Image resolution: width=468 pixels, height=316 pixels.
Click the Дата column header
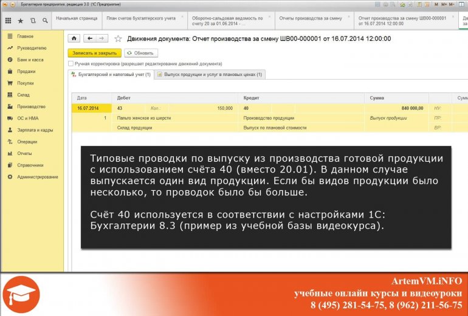pos(92,98)
